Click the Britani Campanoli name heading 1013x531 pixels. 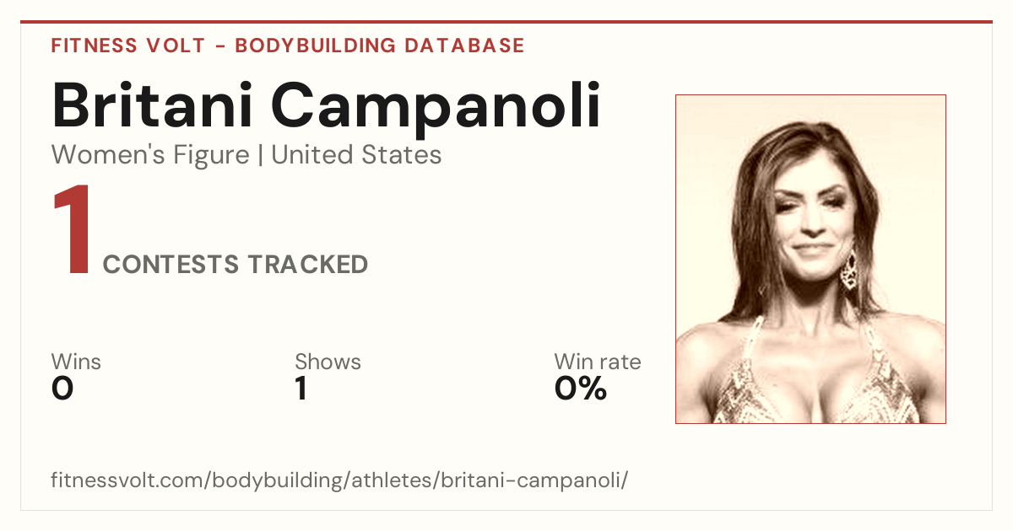coord(327,107)
